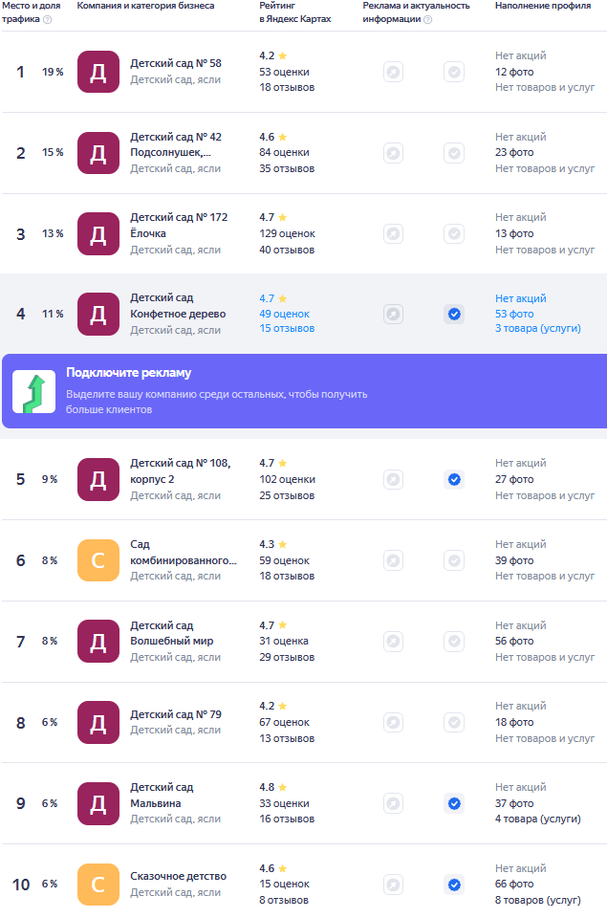
Task: Click company name 'Детский сад Мальвина'
Action: click(x=162, y=795)
